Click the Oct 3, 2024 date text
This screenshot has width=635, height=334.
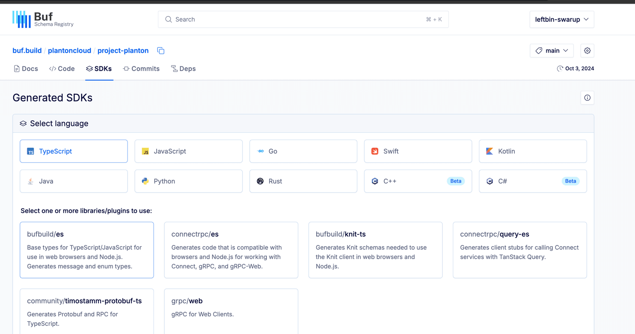pos(579,69)
